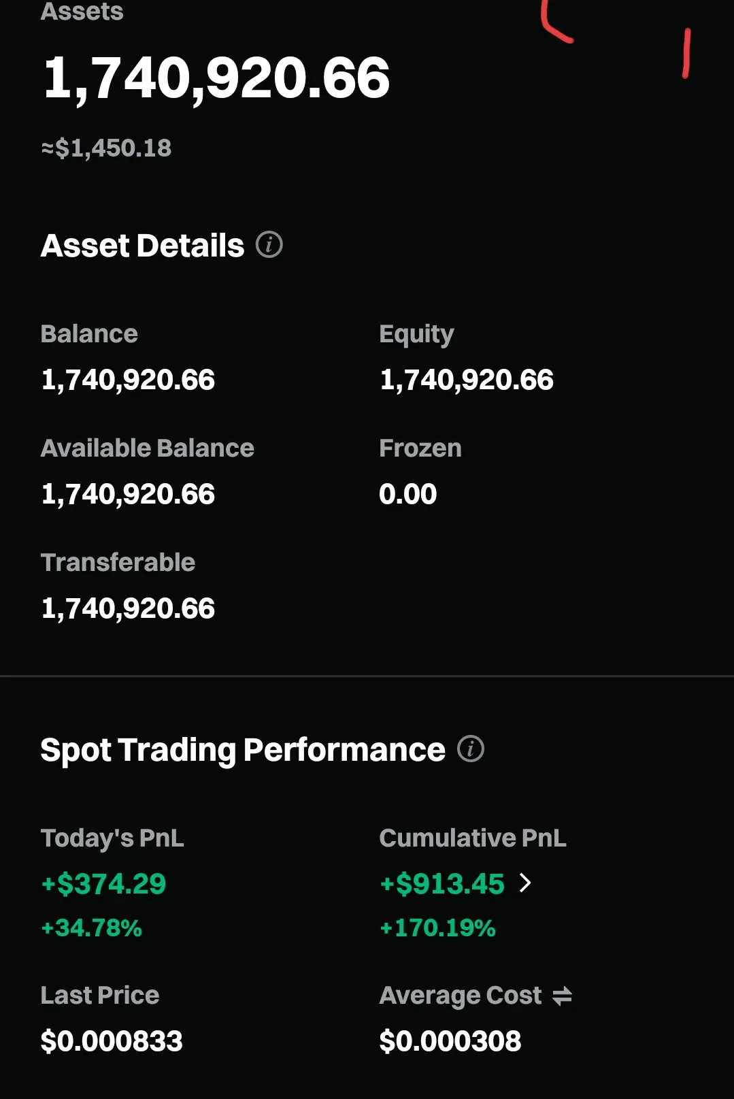
Task: Tap the Last Price value $0.000833
Action: (112, 1041)
